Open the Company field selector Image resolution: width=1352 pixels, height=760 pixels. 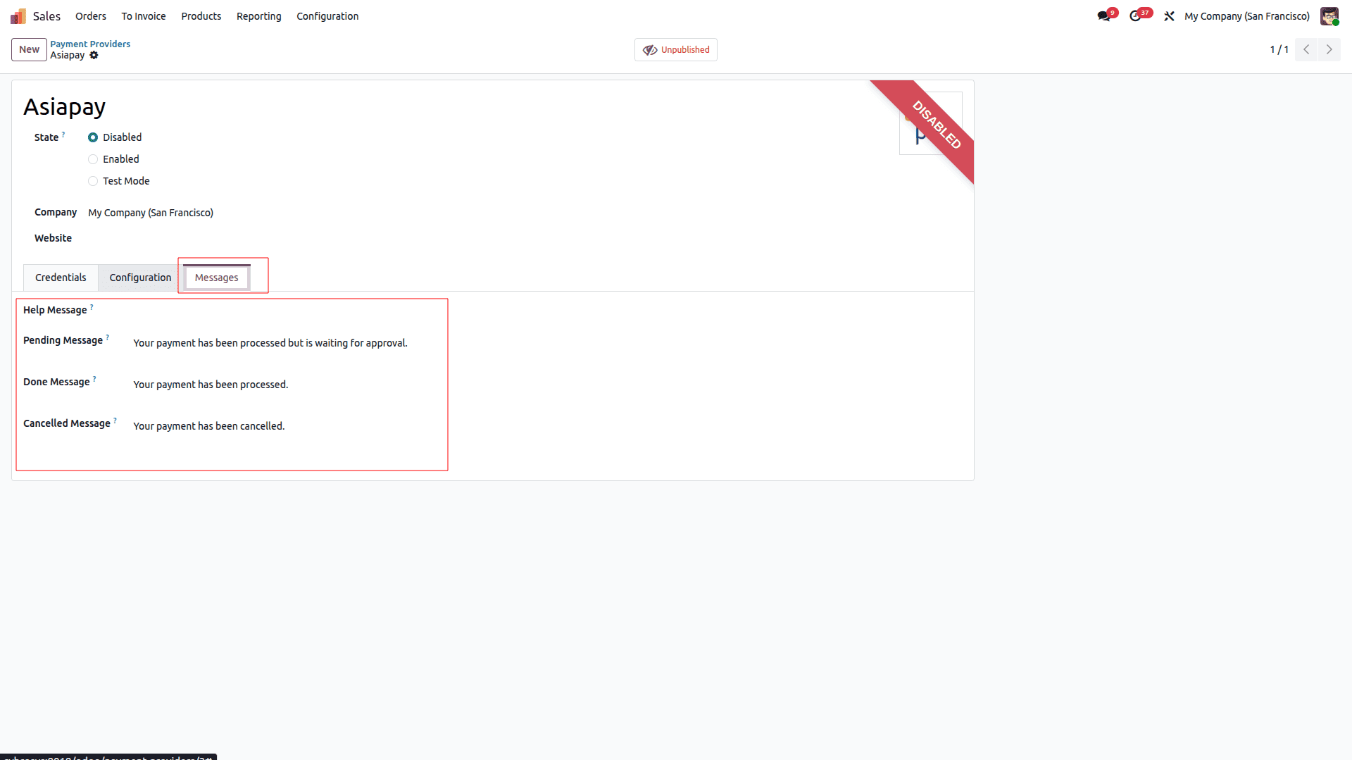[x=150, y=212]
